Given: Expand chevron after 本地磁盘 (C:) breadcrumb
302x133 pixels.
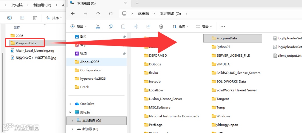Looking at the screenshot, I should tap(186, 14).
